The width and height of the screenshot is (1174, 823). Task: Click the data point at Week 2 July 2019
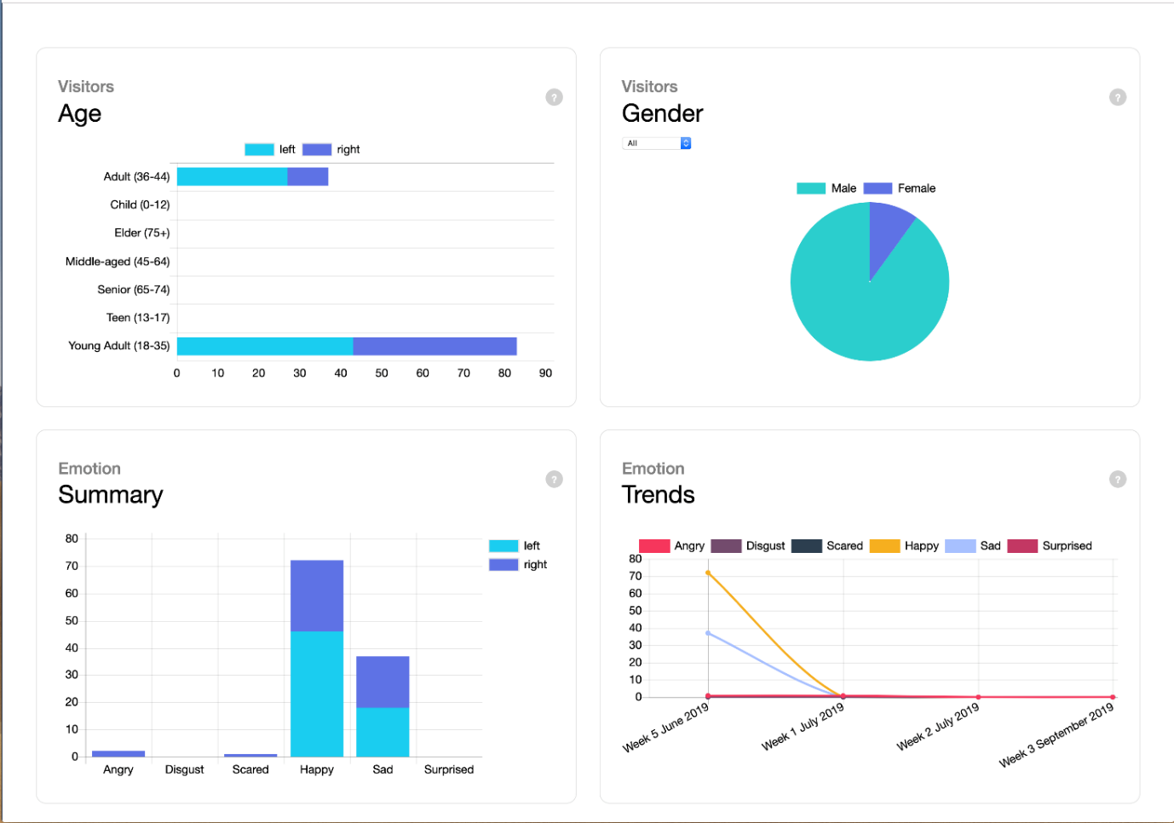pos(978,697)
